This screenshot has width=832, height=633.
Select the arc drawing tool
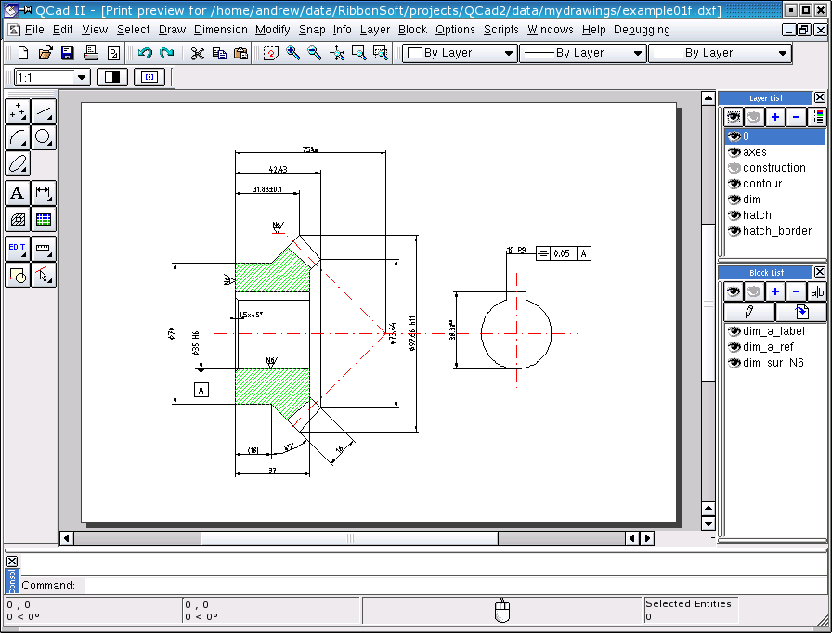coord(18,138)
